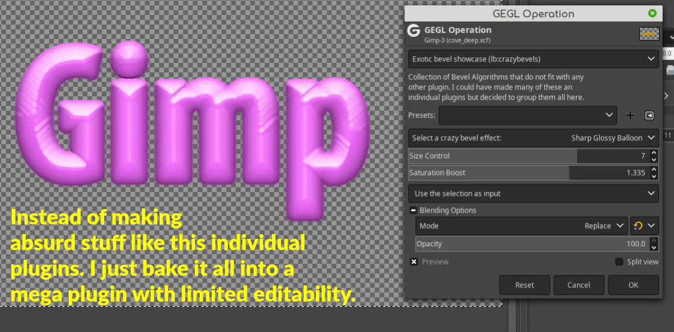Click the Size Control slider
The width and height of the screenshot is (674, 332).
528,156
